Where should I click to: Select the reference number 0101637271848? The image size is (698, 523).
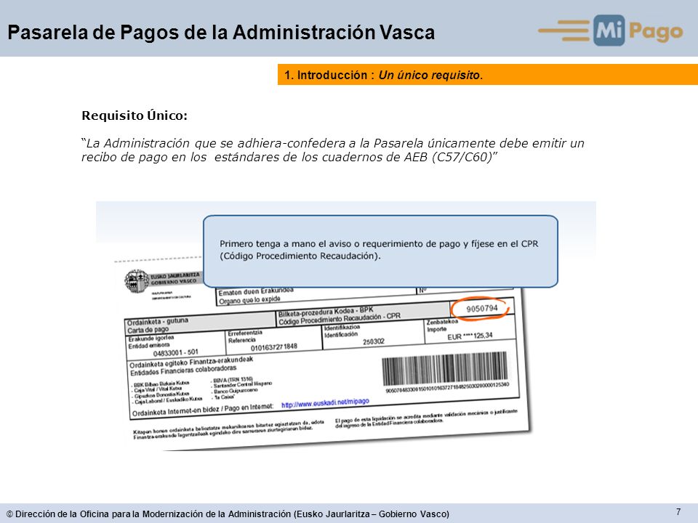[274, 347]
